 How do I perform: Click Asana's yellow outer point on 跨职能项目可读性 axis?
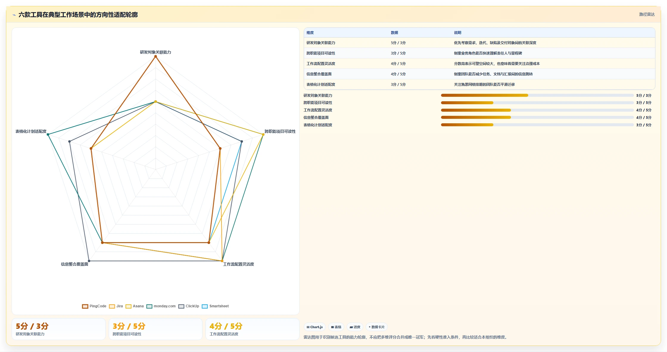[x=263, y=135]
